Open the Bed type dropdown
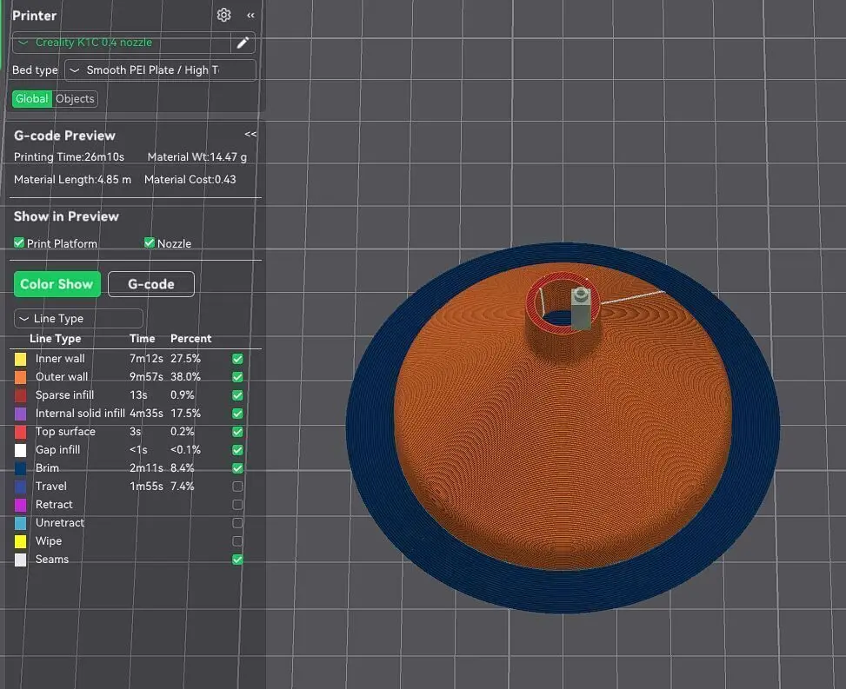 click(x=160, y=70)
